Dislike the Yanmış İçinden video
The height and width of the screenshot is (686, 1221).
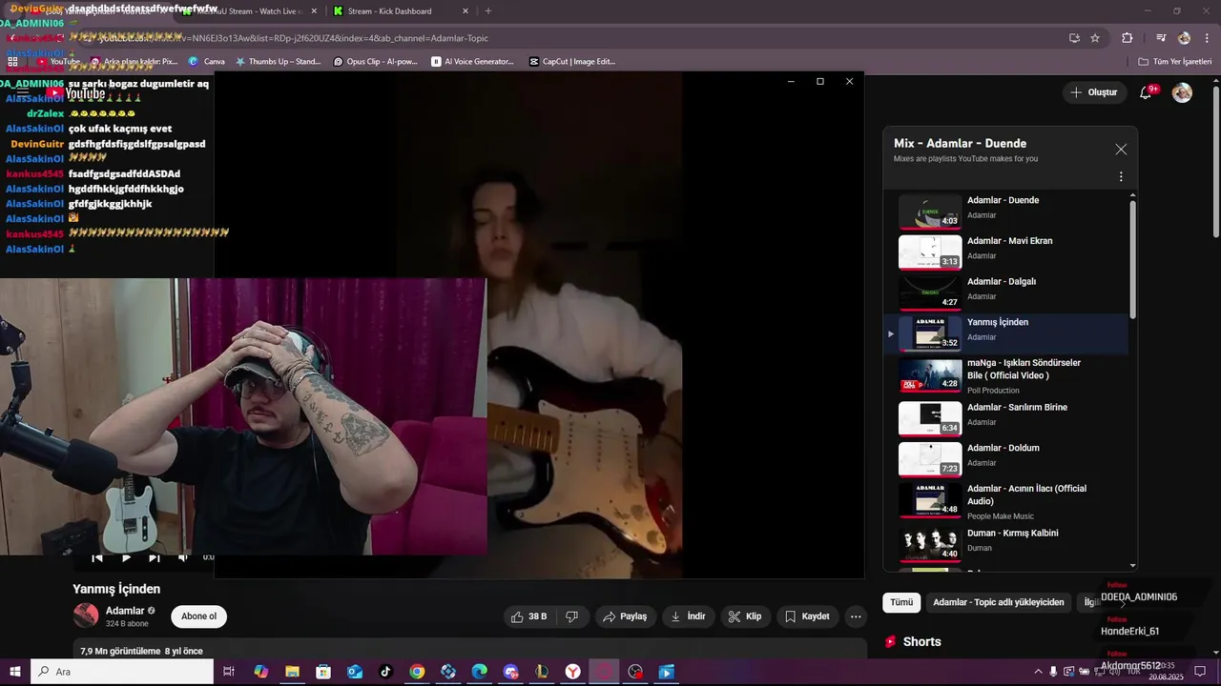pyautogui.click(x=571, y=616)
